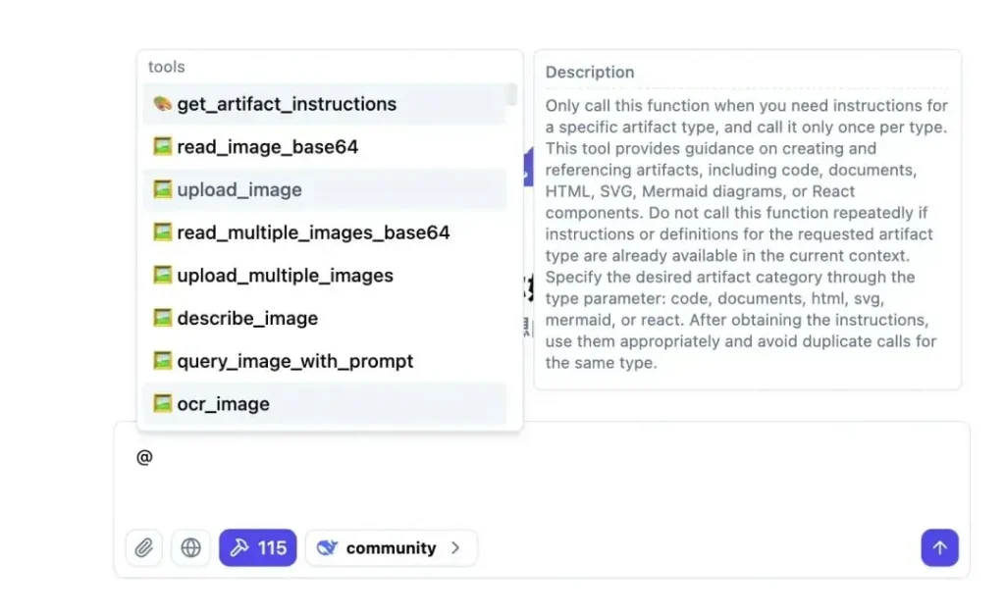Click the tools list scrollbar thumb
Screen dimensions: 1005x616
pyautogui.click(x=511, y=94)
